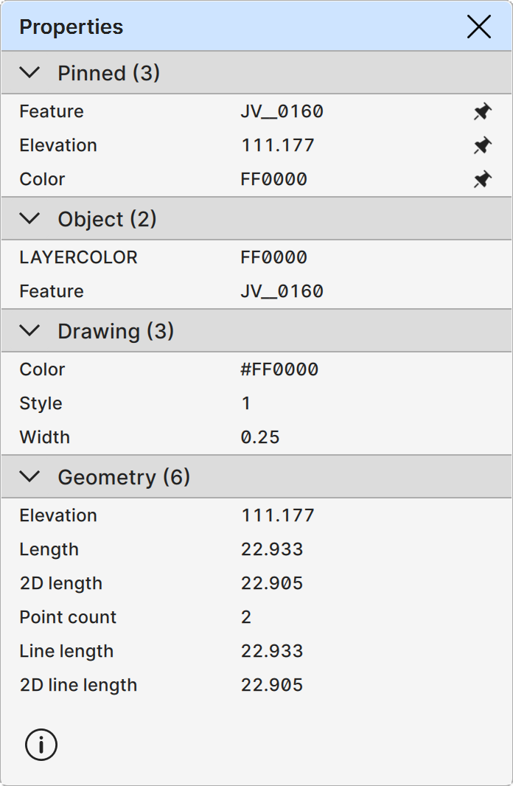Select the Line length property label
Screen dimensions: 513x786
(66, 651)
